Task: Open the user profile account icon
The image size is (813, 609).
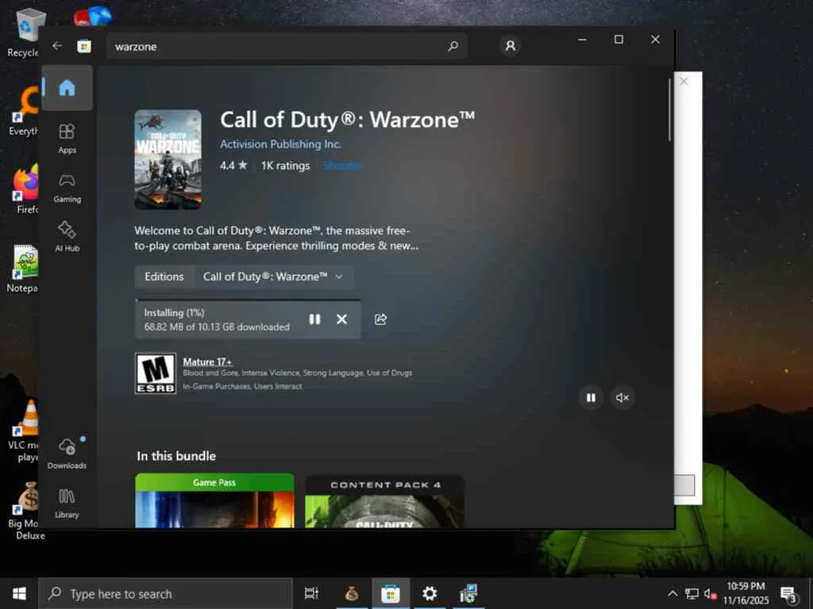Action: [511, 45]
